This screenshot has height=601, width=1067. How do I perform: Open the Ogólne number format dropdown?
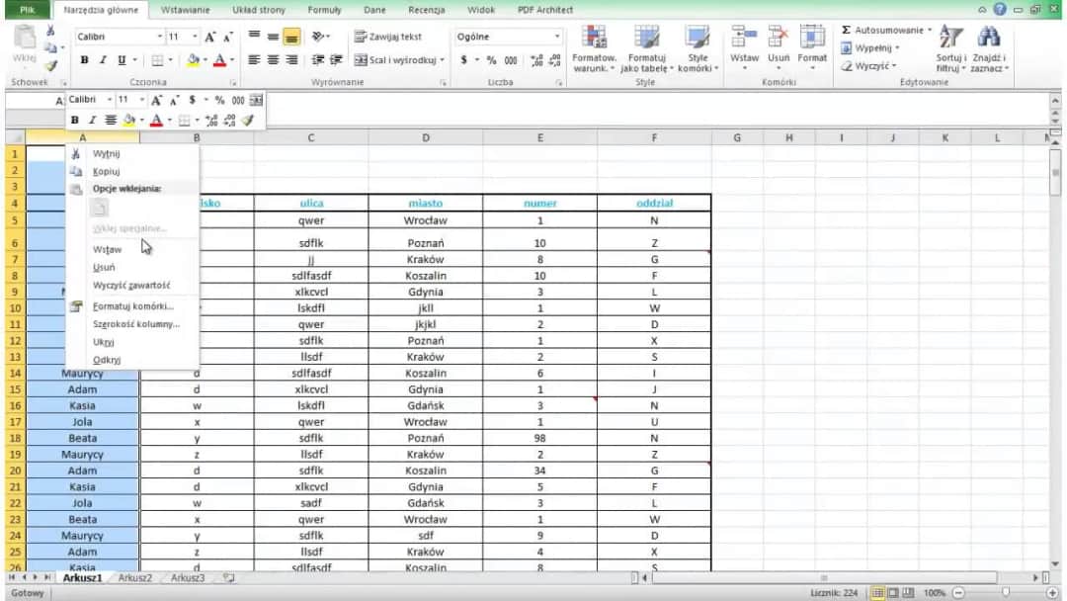(x=557, y=37)
